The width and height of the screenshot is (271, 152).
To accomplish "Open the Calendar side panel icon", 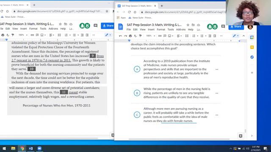I will [252, 38].
